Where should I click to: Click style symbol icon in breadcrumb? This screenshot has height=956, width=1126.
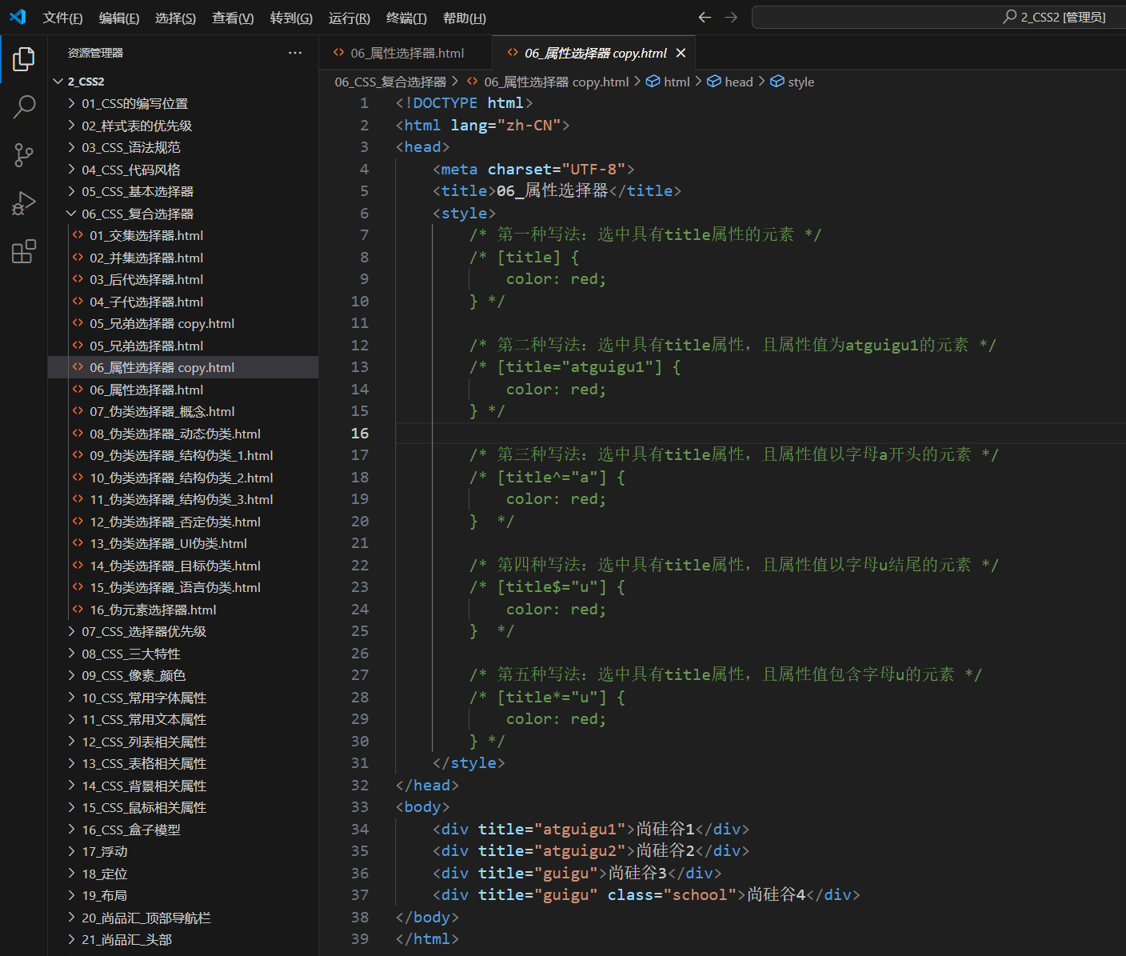777,82
